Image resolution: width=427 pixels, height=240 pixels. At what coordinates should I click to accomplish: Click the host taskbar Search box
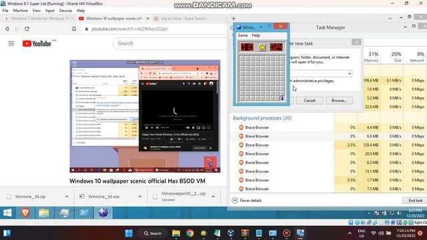point(153,233)
